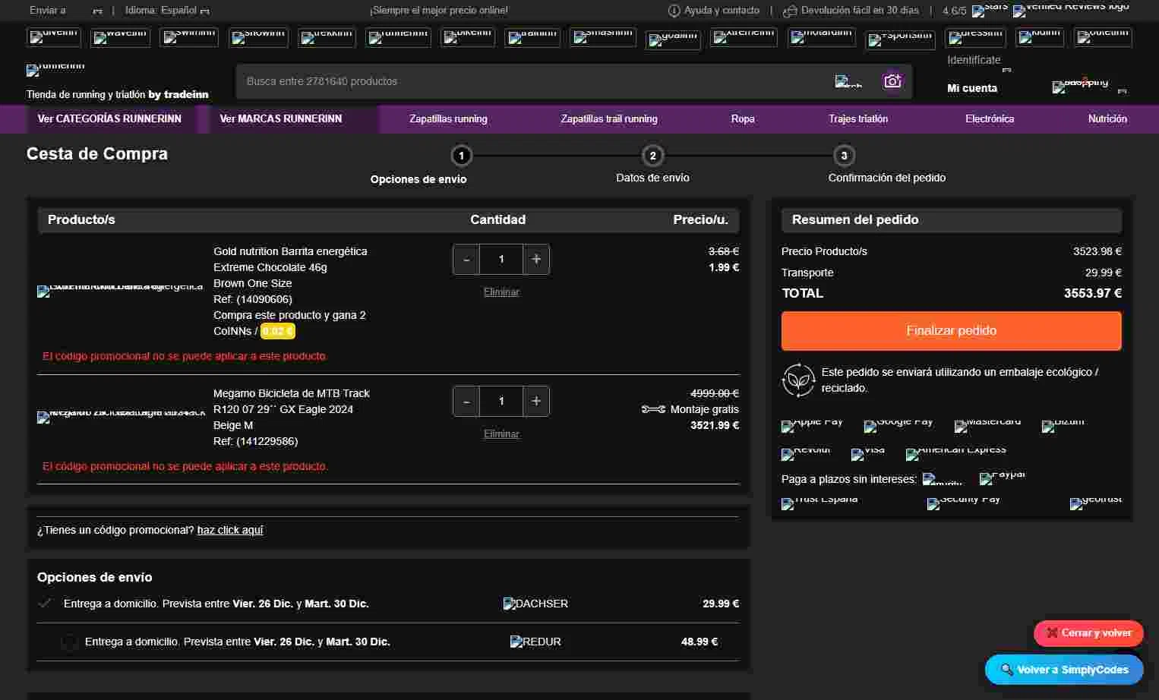The height and width of the screenshot is (700, 1159).
Task: Click the Bizum payment logo
Action: pyautogui.click(x=1063, y=426)
